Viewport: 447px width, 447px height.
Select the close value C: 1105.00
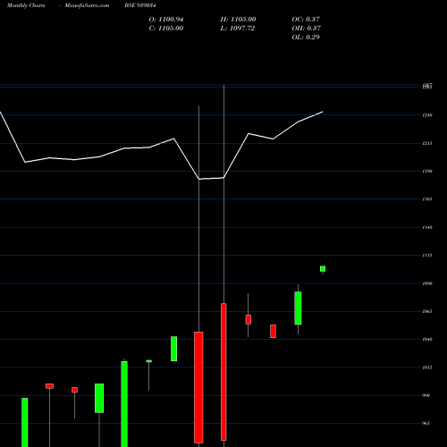pos(166,29)
